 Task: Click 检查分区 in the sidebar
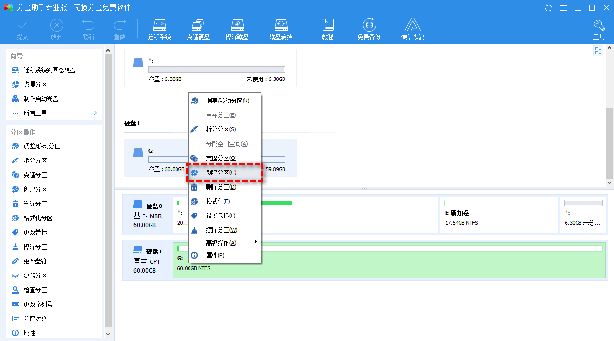point(35,290)
